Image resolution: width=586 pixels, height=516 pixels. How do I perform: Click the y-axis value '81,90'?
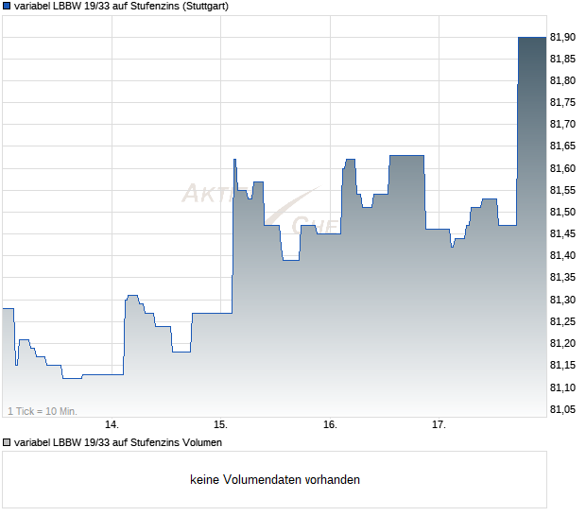562,37
